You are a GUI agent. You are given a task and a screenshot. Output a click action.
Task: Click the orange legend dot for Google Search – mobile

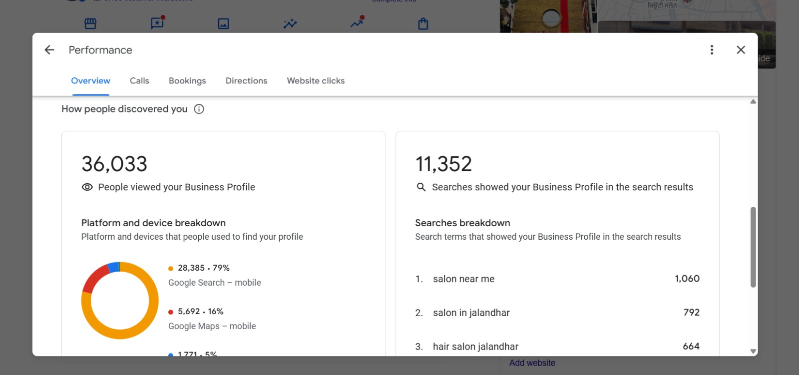click(x=171, y=269)
